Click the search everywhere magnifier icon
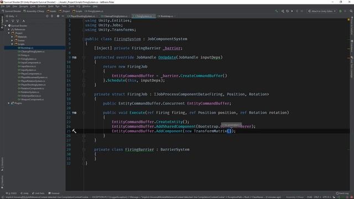The width and height of the screenshot is (354, 199). coord(351,11)
